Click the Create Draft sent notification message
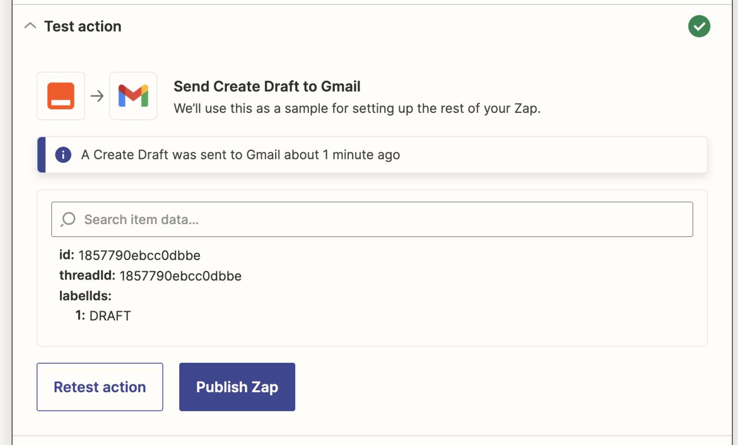 pos(240,154)
